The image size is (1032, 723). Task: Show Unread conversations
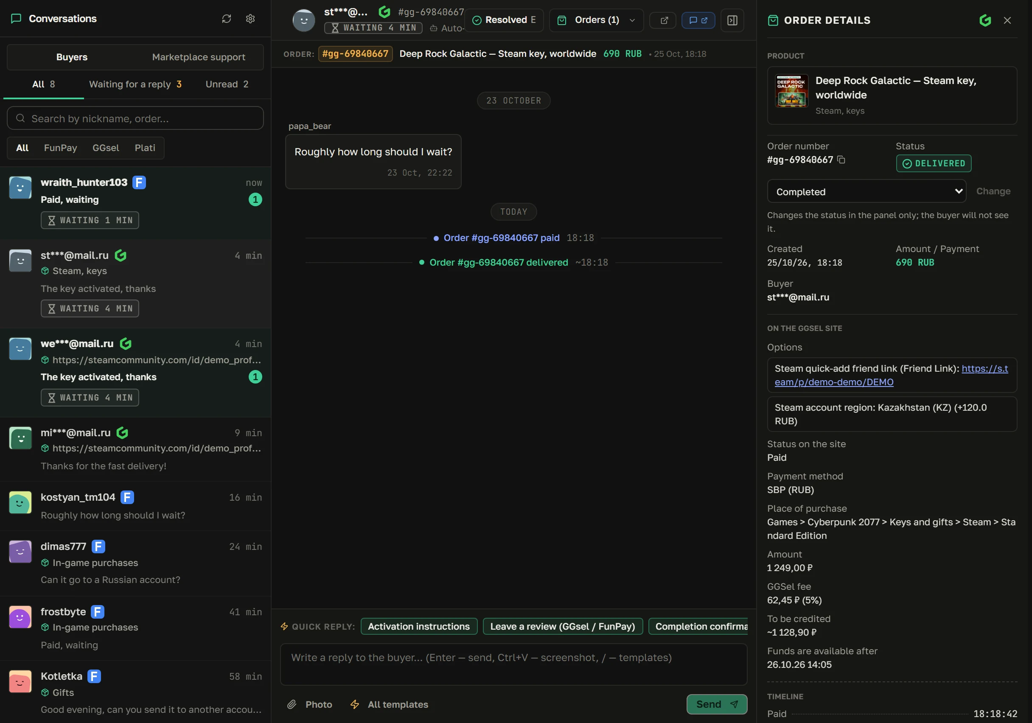[x=227, y=84]
